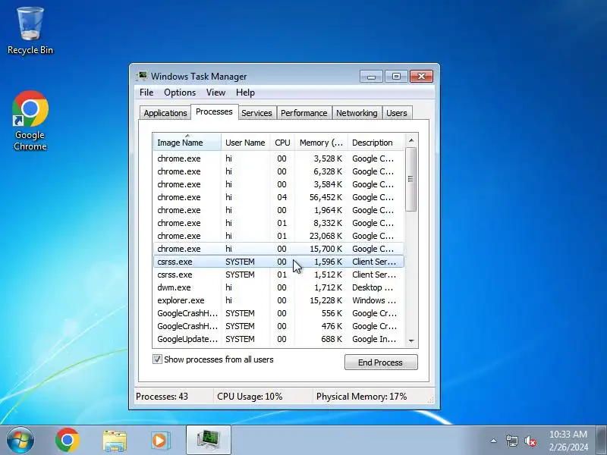Click the Task Manager taskbar button
Viewport: 607px width, 455px height.
[x=208, y=440]
